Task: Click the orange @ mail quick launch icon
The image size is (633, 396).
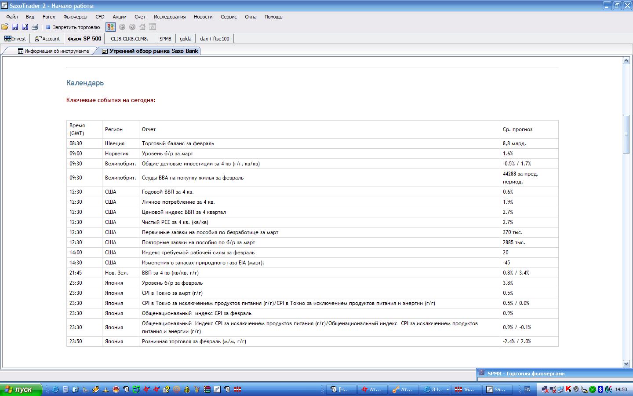Action: point(176,389)
